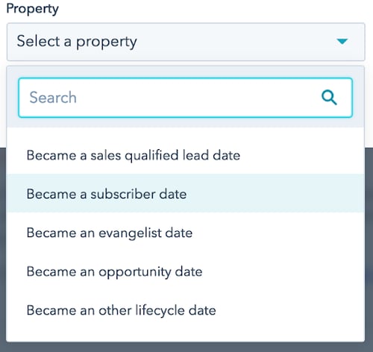Viewport: 373px width, 352px height.
Task: Pick Became an evangelist date
Action: point(185,233)
